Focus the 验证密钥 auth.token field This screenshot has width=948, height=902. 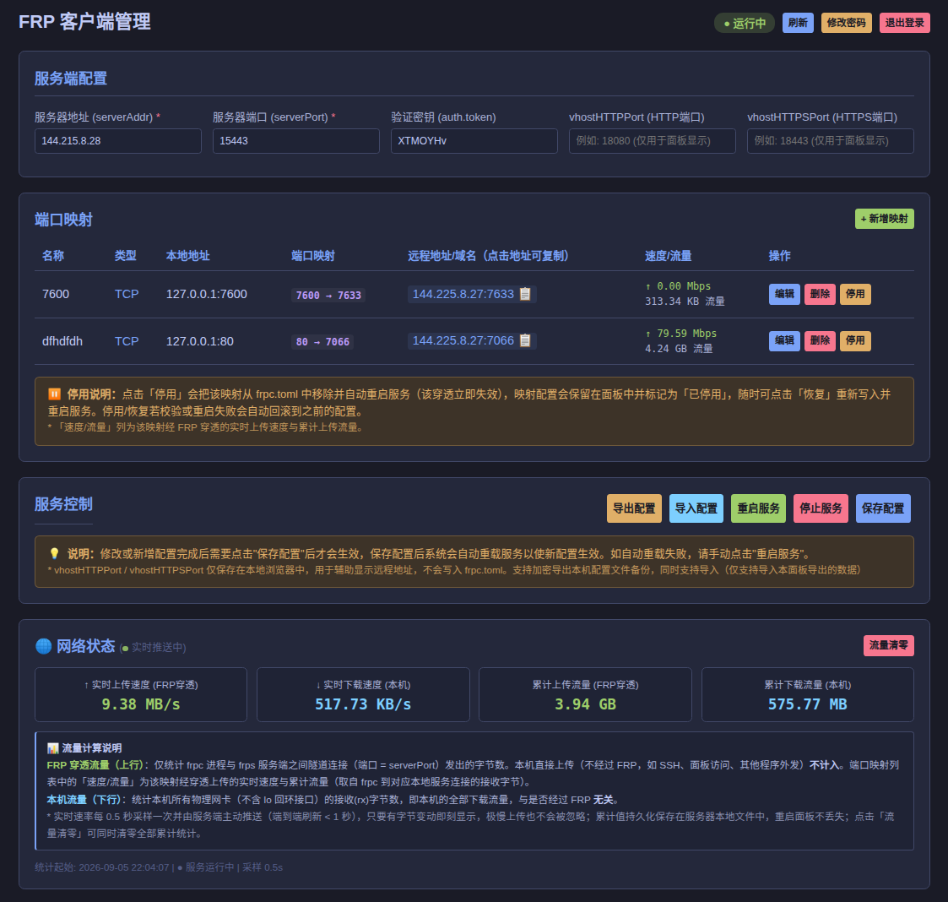point(474,141)
